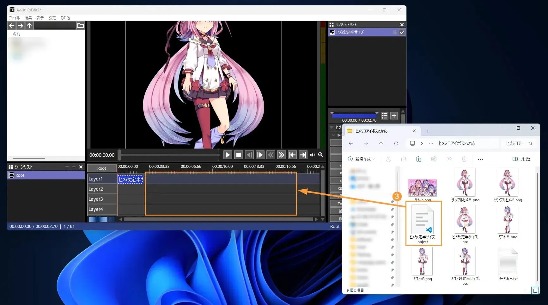Screen dimensions: 548x305
Task: Select ヒメ改定半サイズ.object file in Explorer
Action: pos(423,224)
